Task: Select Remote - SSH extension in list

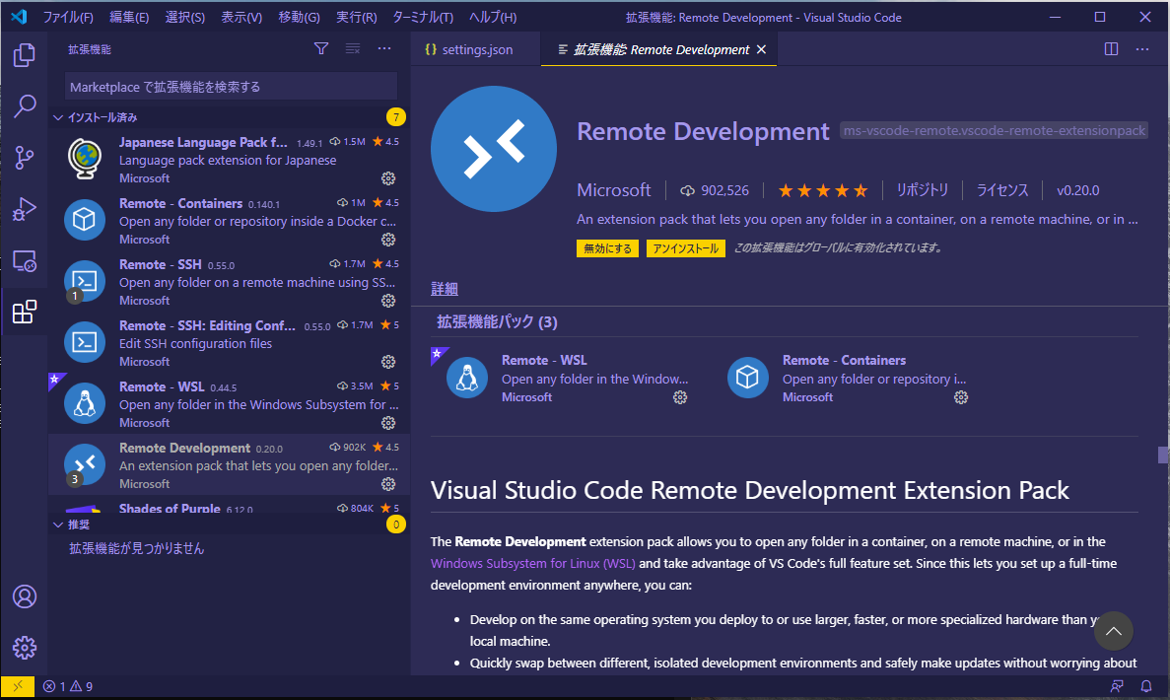Action: coord(229,282)
